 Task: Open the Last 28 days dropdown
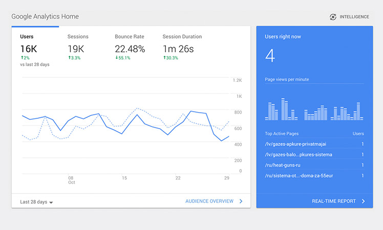click(36, 202)
